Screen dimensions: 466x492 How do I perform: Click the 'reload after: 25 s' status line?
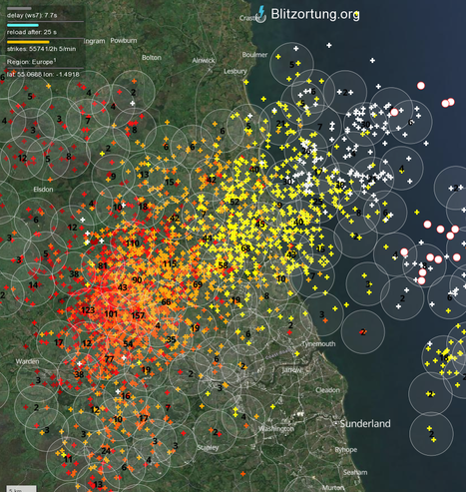tap(32, 32)
